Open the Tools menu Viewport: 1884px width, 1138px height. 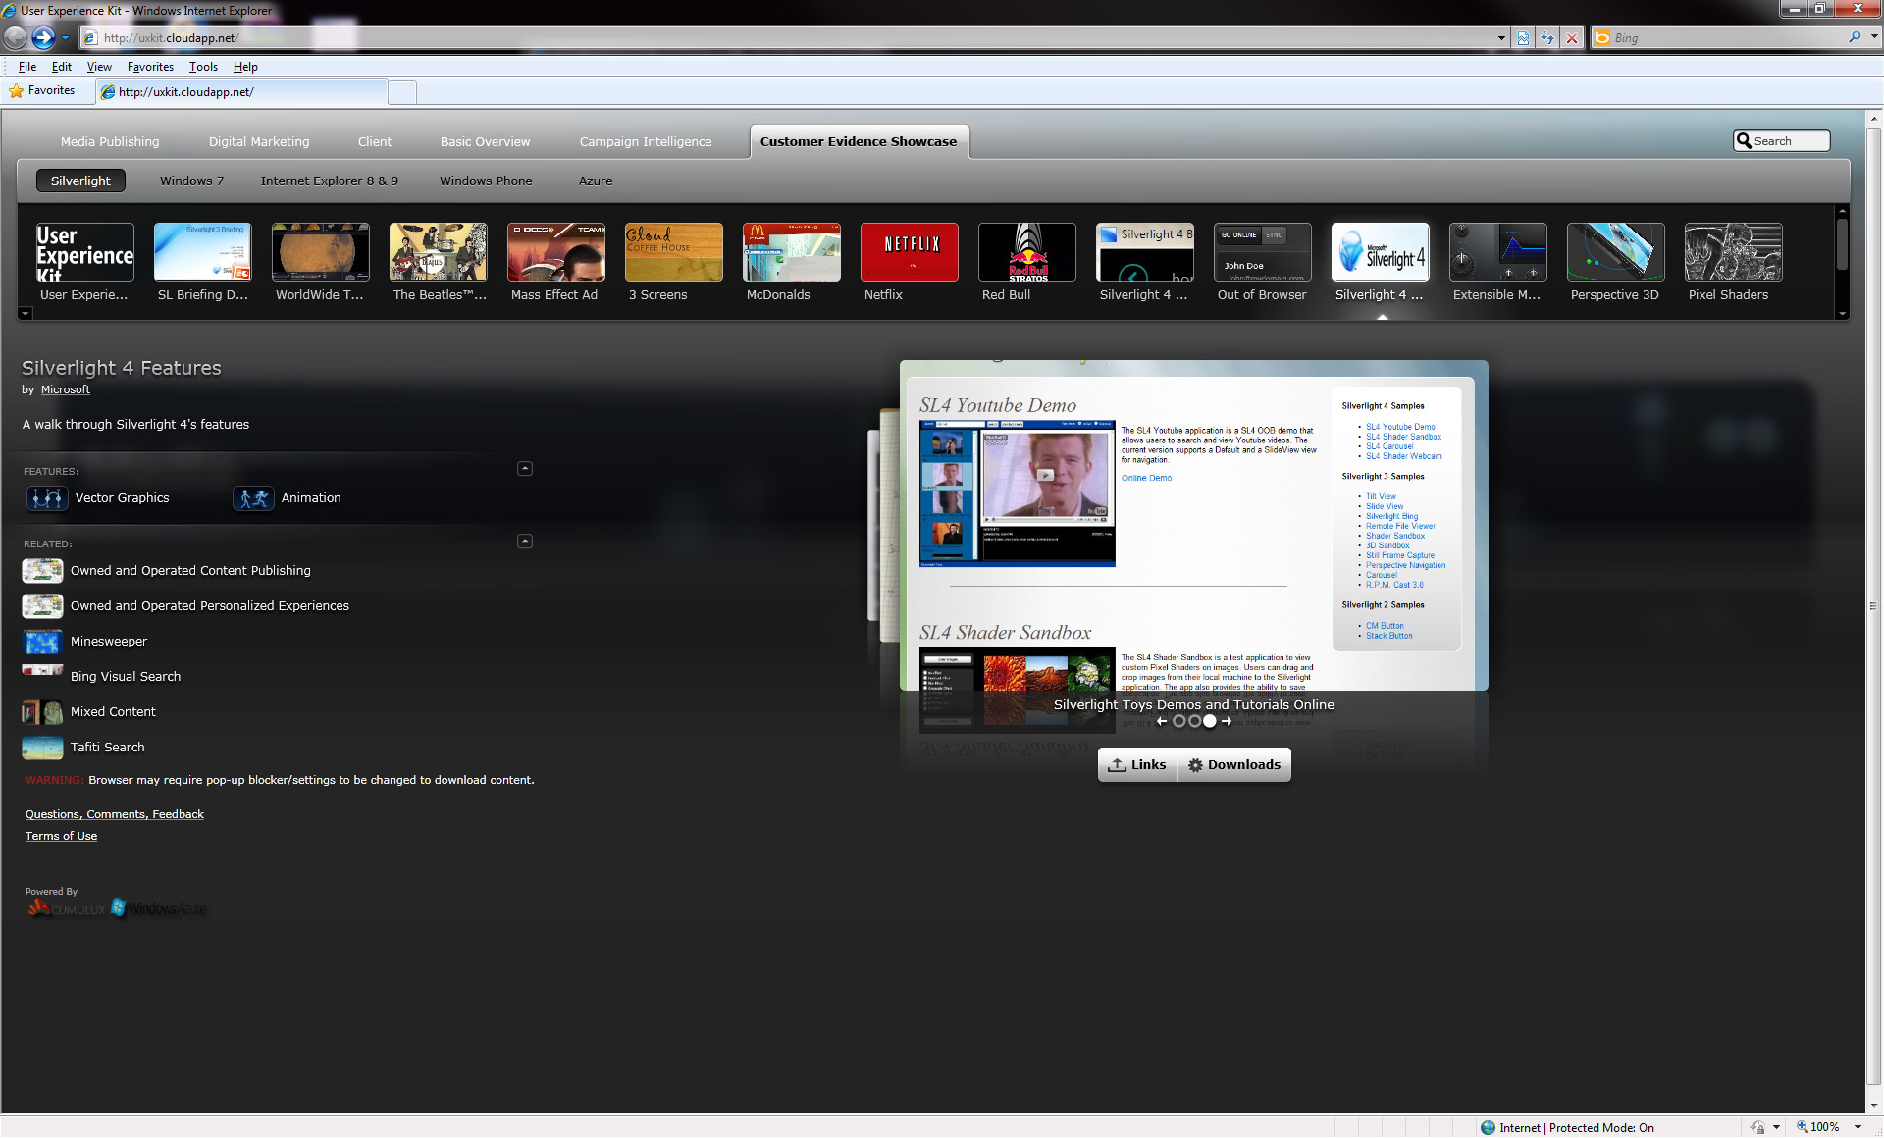203,67
